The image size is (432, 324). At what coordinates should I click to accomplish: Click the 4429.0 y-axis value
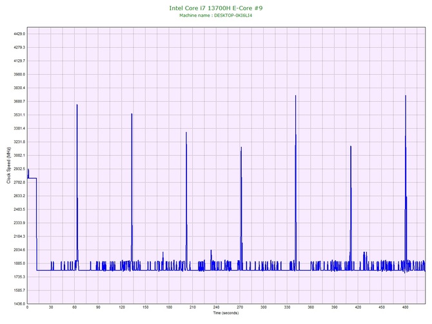click(x=19, y=34)
